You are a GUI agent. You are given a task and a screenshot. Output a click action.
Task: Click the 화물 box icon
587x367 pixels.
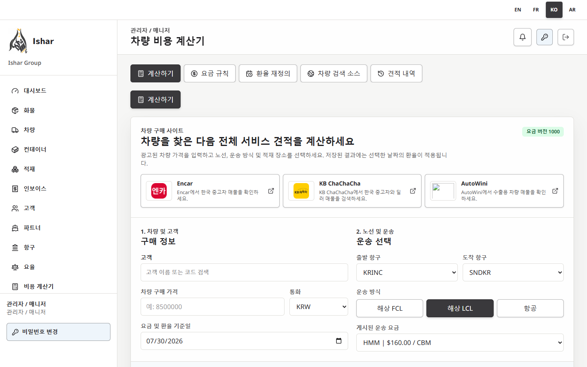coord(15,111)
